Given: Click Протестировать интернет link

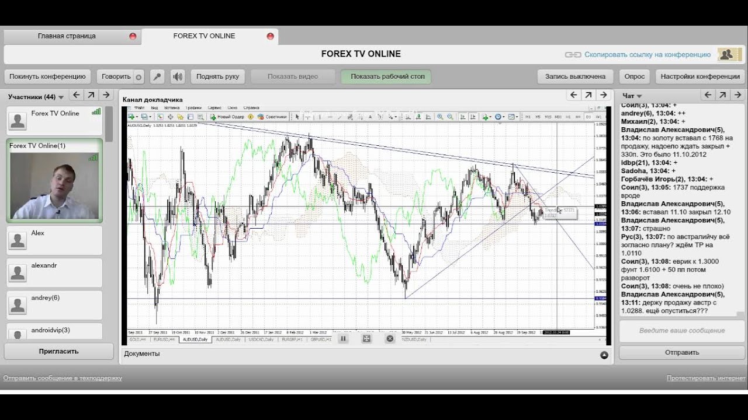Looking at the screenshot, I should (706, 378).
